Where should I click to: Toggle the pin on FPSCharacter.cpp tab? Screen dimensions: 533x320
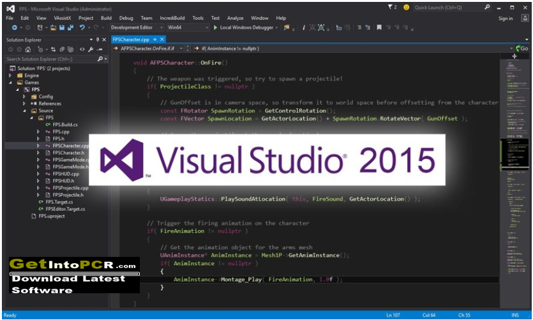[155, 40]
